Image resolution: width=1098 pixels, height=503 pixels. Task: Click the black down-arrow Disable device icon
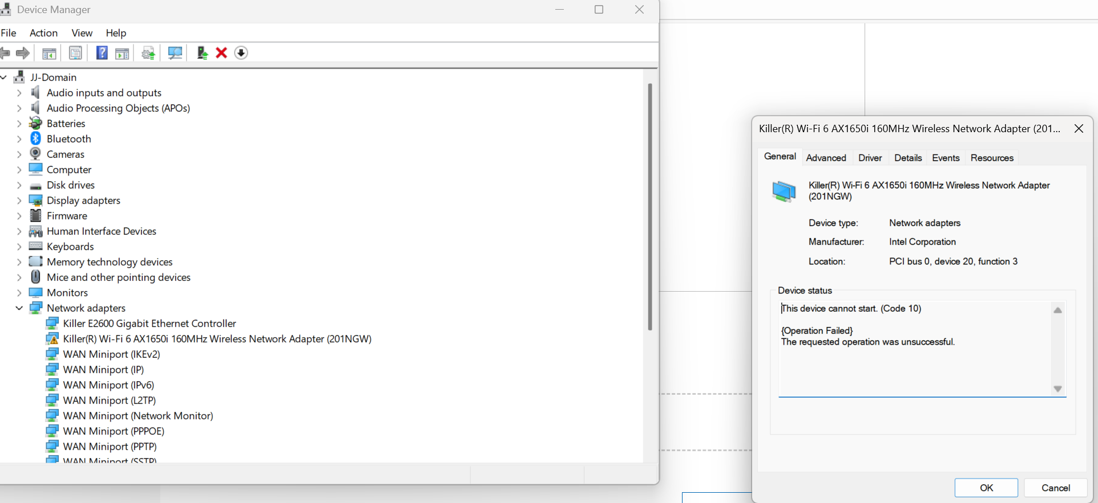(241, 53)
